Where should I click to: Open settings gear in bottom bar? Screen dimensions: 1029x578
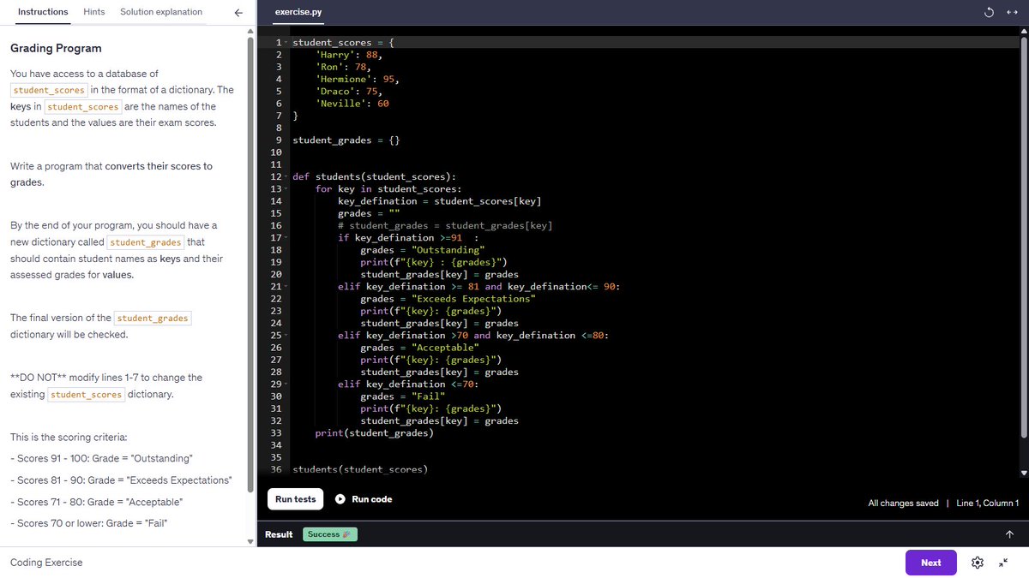[x=977, y=563]
